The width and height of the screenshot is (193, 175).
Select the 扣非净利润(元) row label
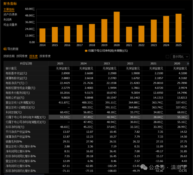click(15, 127)
